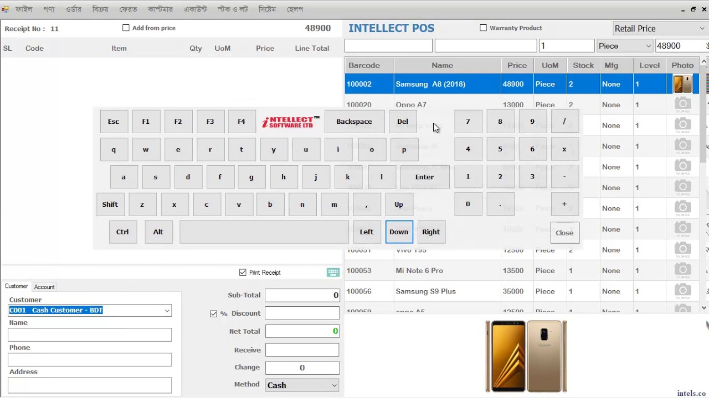Viewport: 709px width, 398px height.
Task: Click the Stock column header
Action: pos(583,65)
